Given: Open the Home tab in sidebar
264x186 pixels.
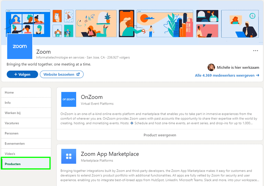Looking at the screenshot, I should click(x=26, y=92).
